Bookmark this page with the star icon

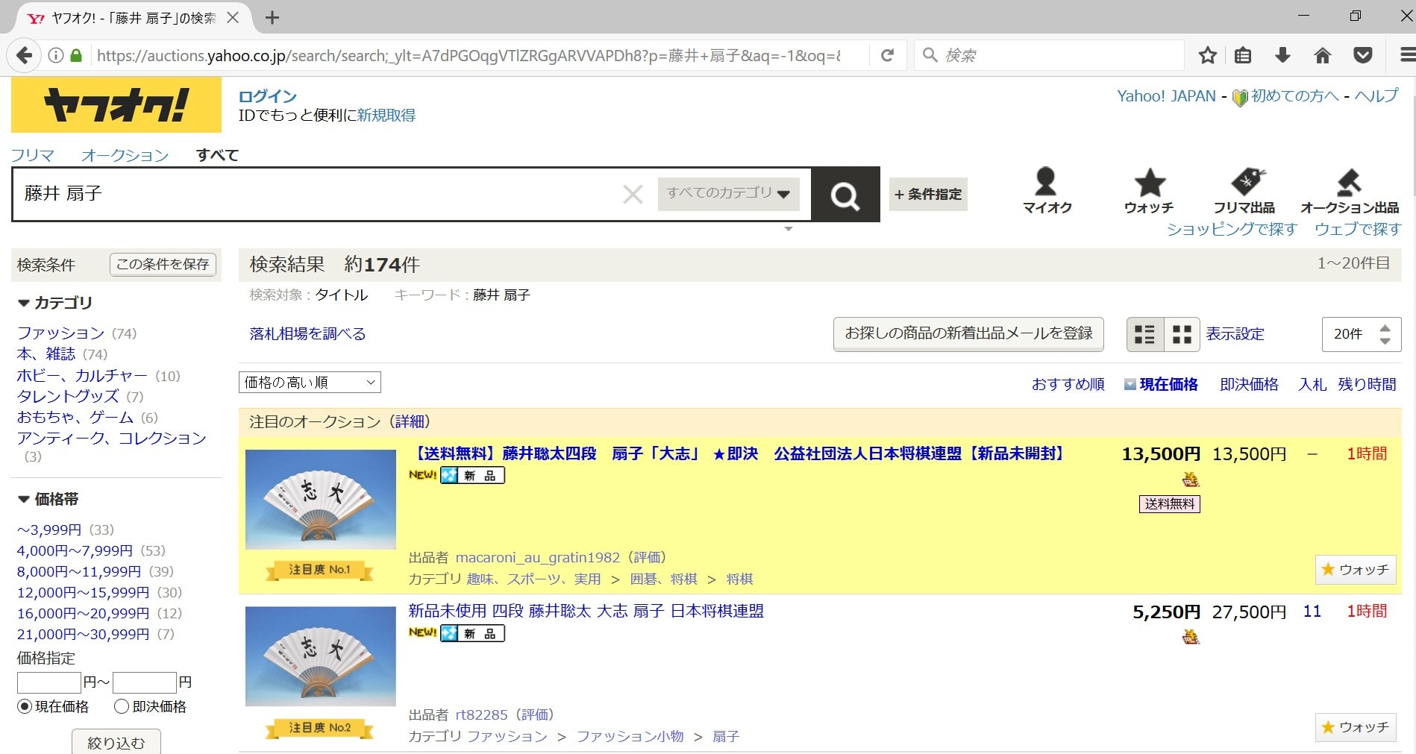click(1208, 55)
